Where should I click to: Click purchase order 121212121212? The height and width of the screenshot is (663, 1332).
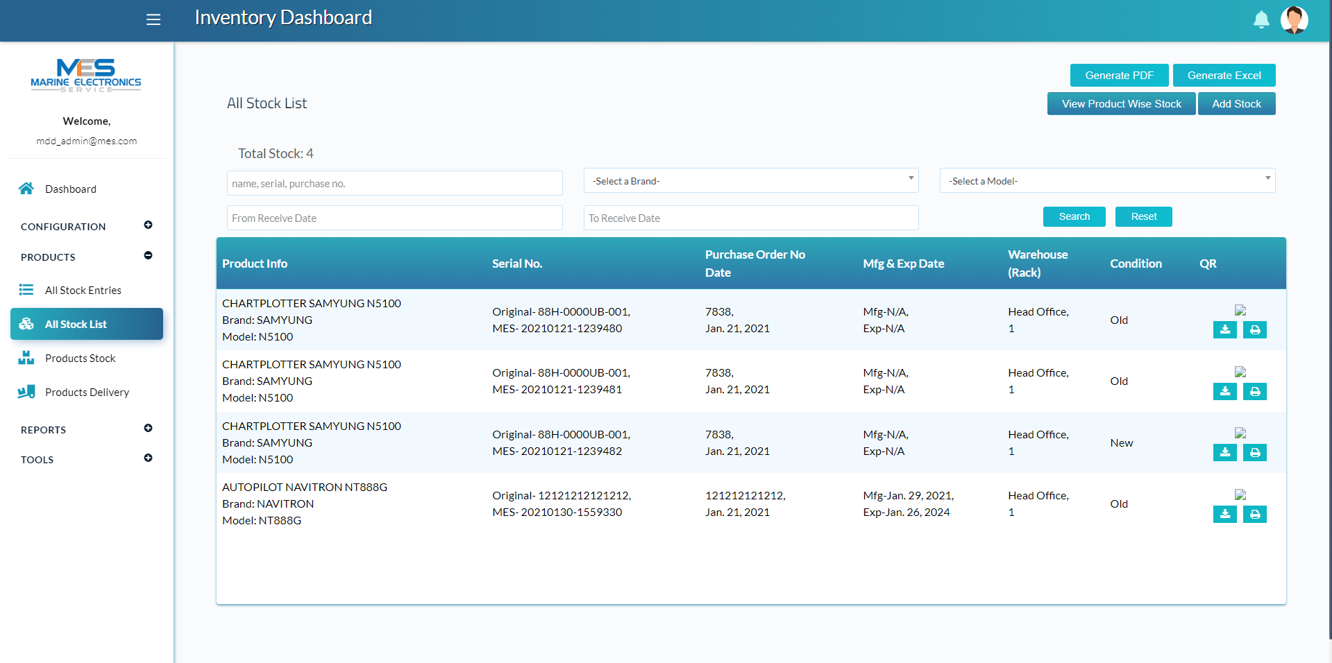pyautogui.click(x=745, y=495)
